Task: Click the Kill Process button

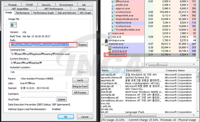Action: [80, 92]
